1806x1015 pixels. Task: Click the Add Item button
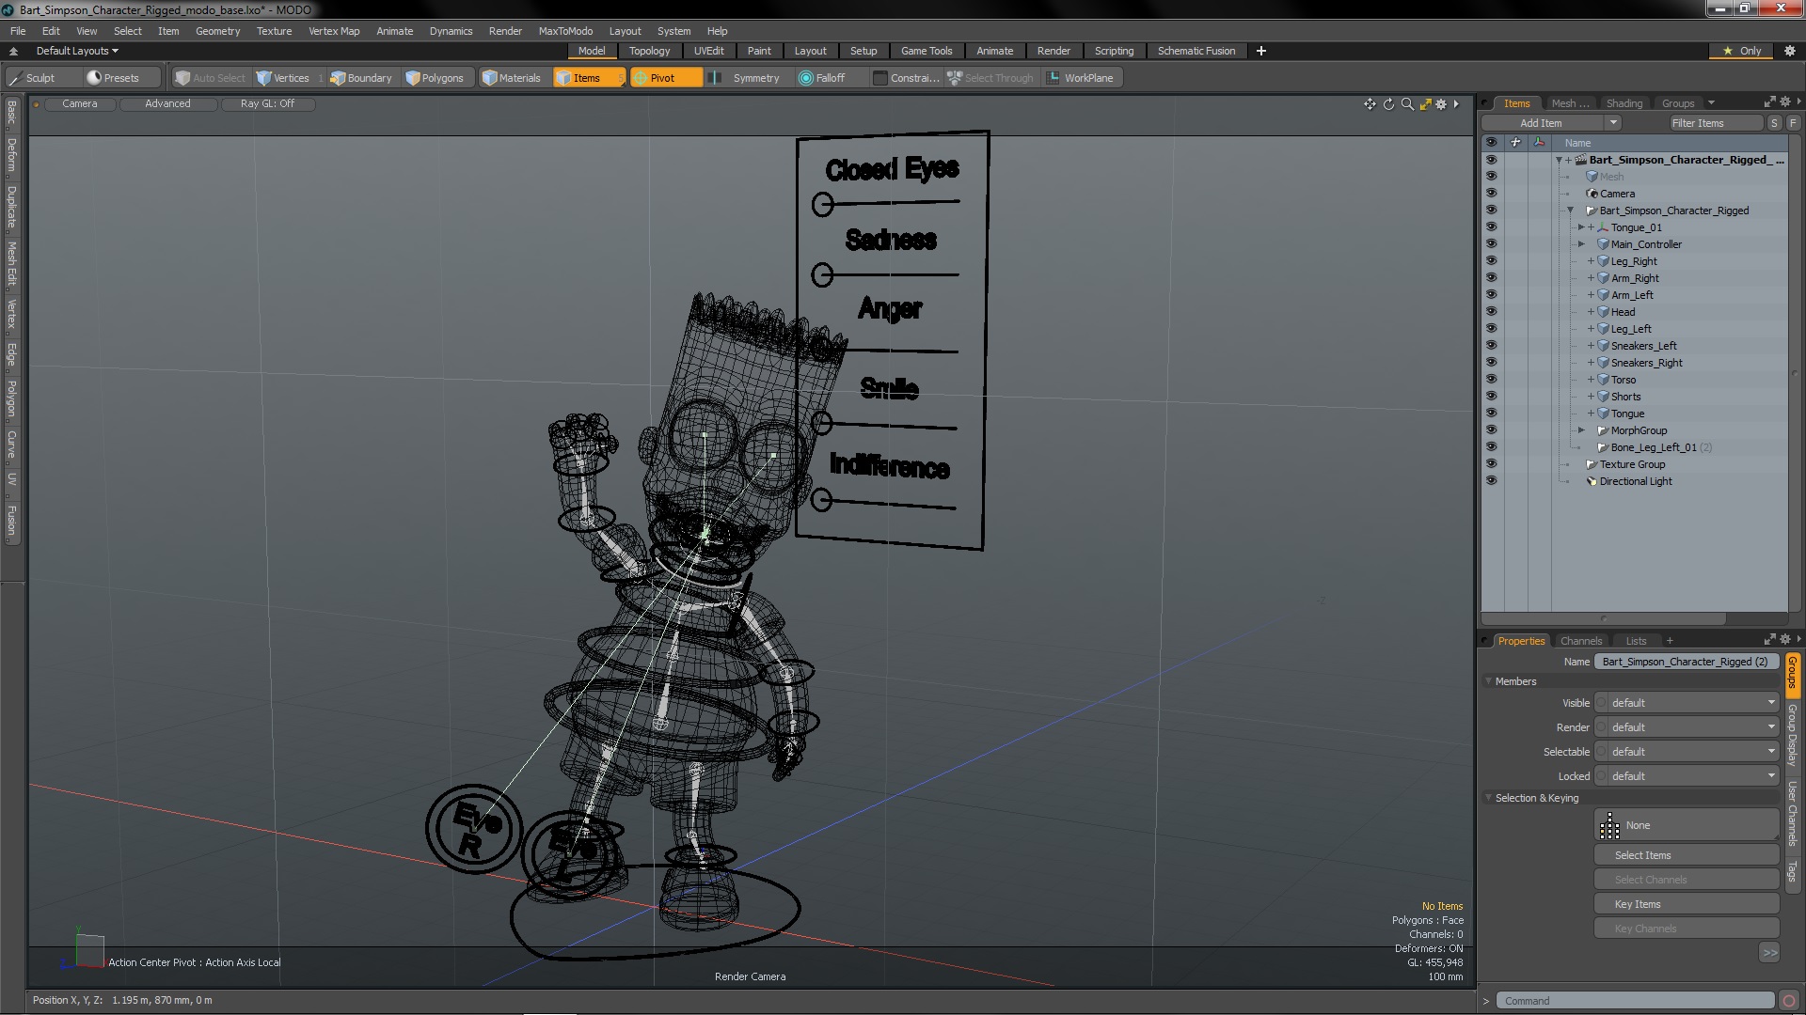pyautogui.click(x=1541, y=123)
